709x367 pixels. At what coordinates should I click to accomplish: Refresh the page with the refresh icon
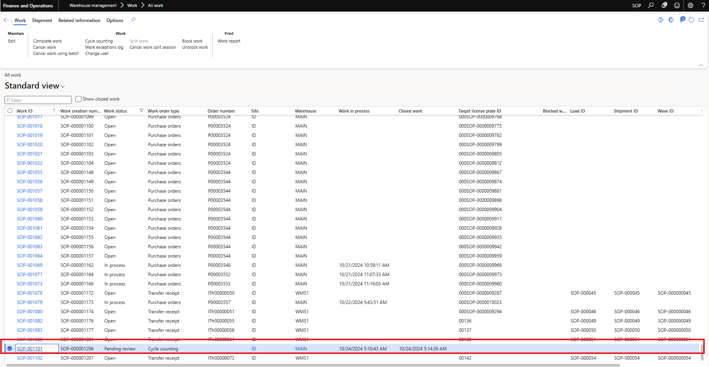click(x=692, y=20)
